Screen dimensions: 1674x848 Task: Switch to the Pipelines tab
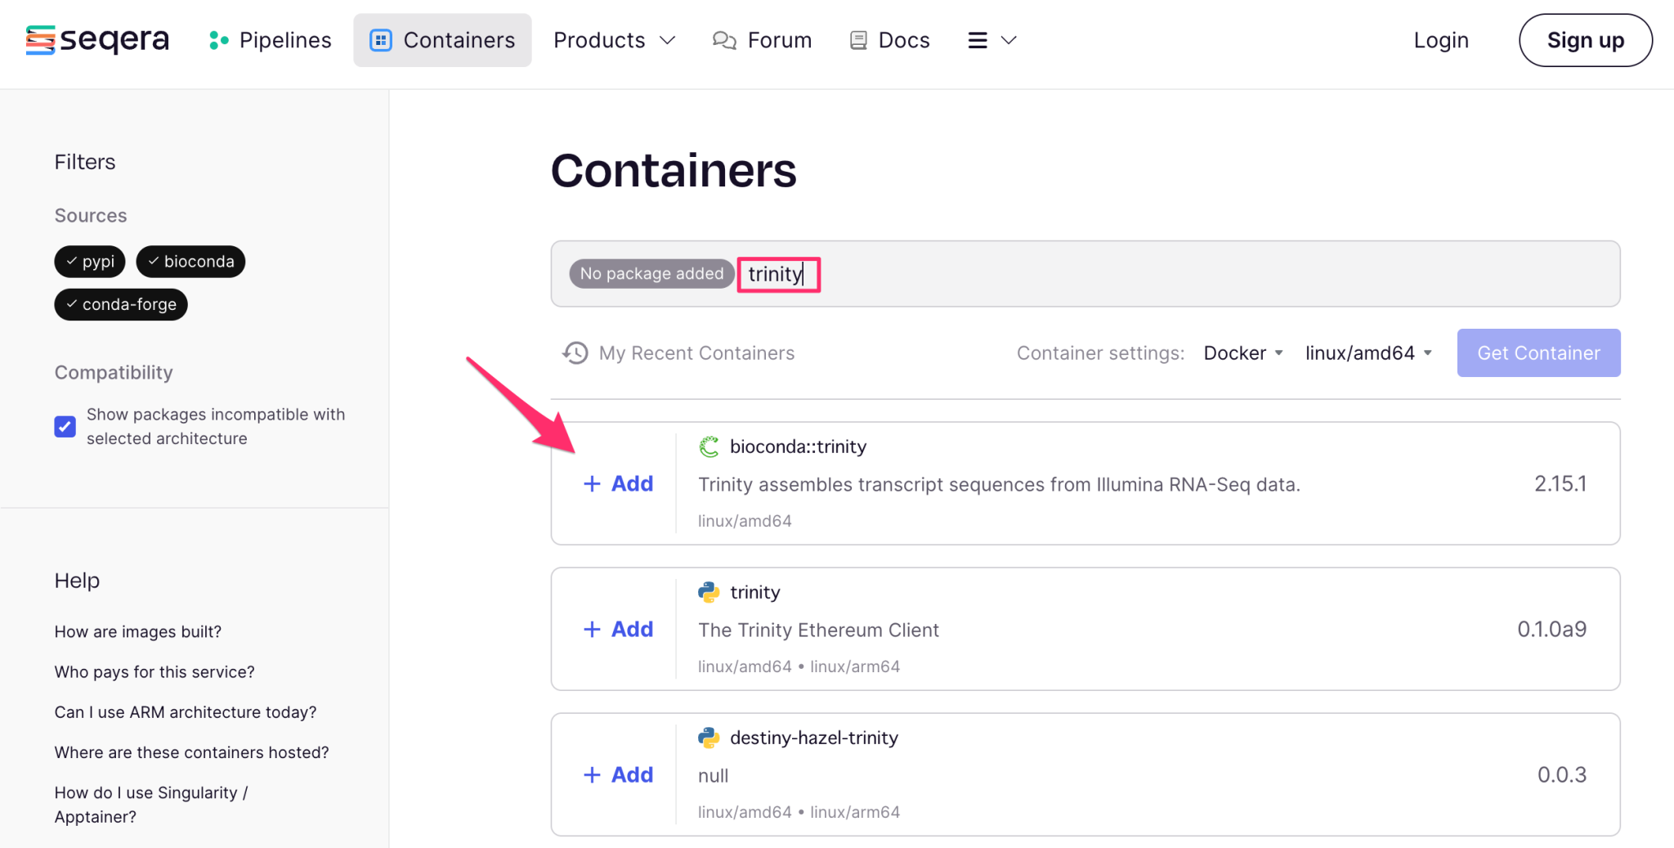(x=284, y=39)
